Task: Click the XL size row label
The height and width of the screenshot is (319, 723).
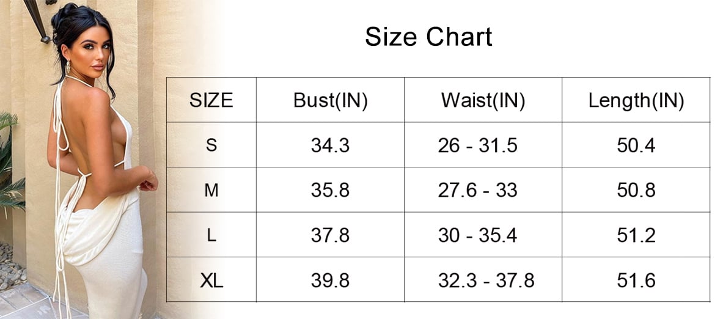Action: pyautogui.click(x=211, y=280)
